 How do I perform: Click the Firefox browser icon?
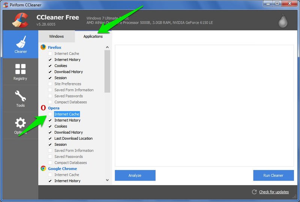point(43,47)
